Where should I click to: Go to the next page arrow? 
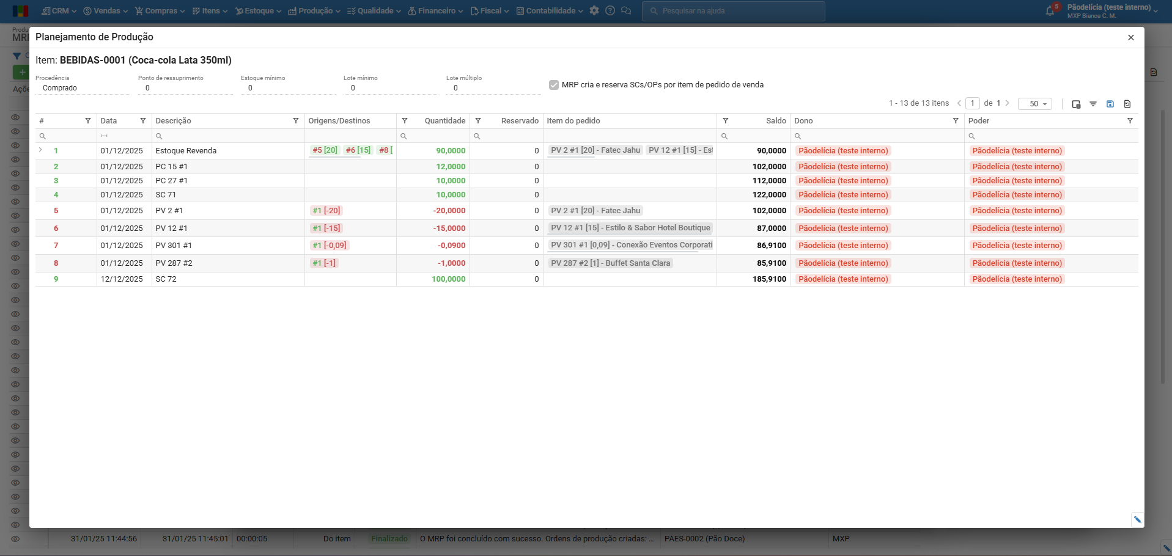tap(1008, 103)
